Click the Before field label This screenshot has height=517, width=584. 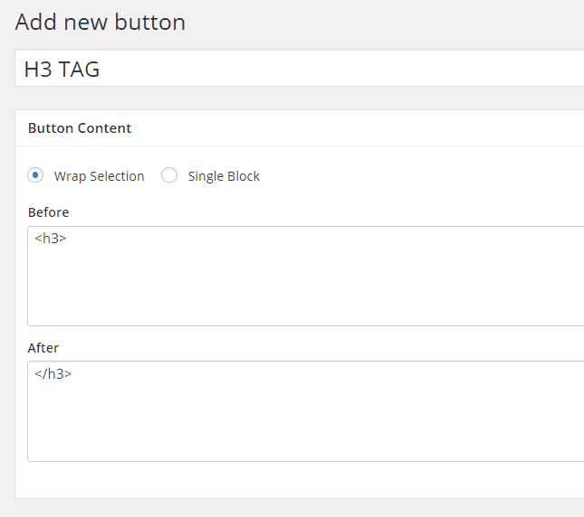[x=48, y=212]
